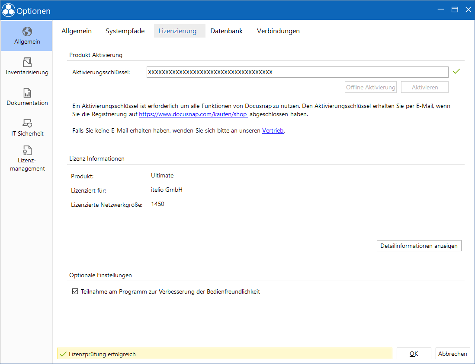Screen dimensions: 475x364
Task: Click the Docusnap logo in the title bar
Action: click(8, 11)
